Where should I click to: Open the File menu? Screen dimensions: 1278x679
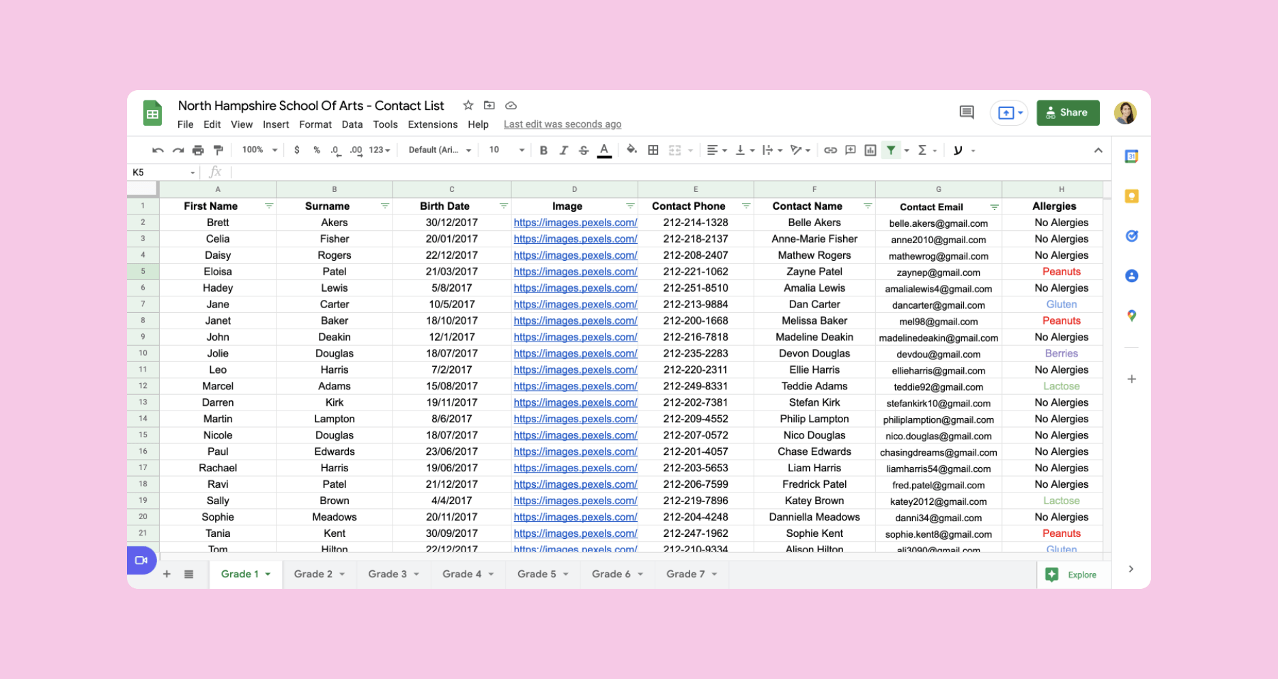click(186, 124)
